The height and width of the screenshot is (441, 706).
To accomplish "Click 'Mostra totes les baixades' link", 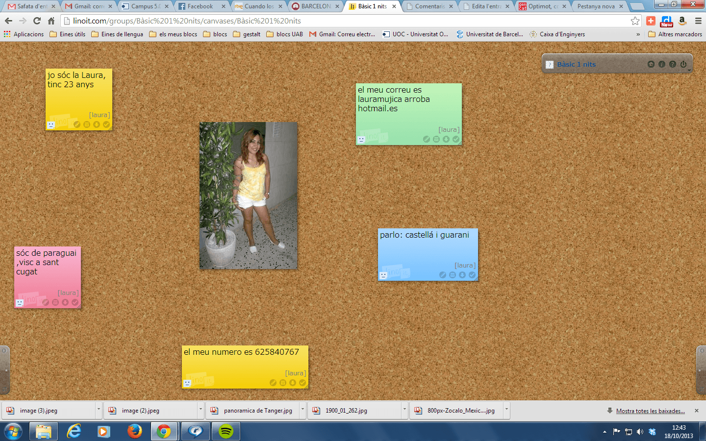I will pyautogui.click(x=650, y=411).
